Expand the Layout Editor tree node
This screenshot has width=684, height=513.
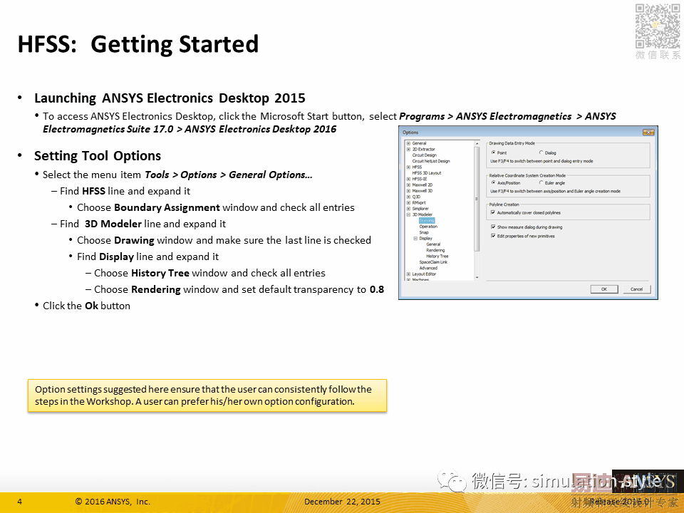[408, 274]
